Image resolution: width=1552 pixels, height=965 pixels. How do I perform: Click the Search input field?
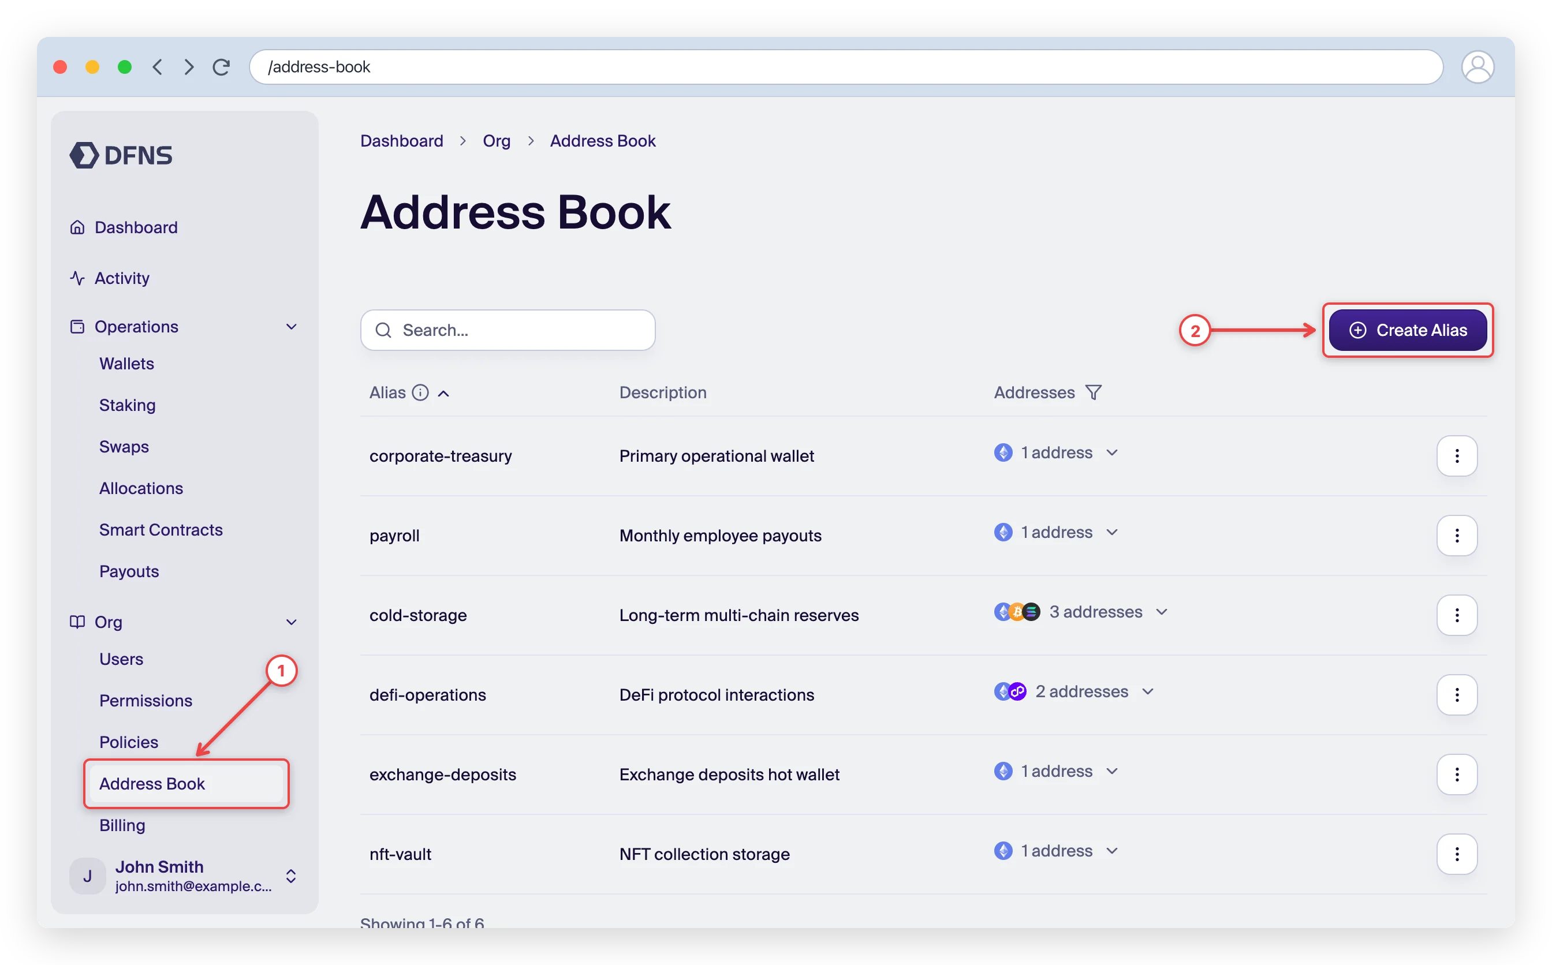point(508,330)
